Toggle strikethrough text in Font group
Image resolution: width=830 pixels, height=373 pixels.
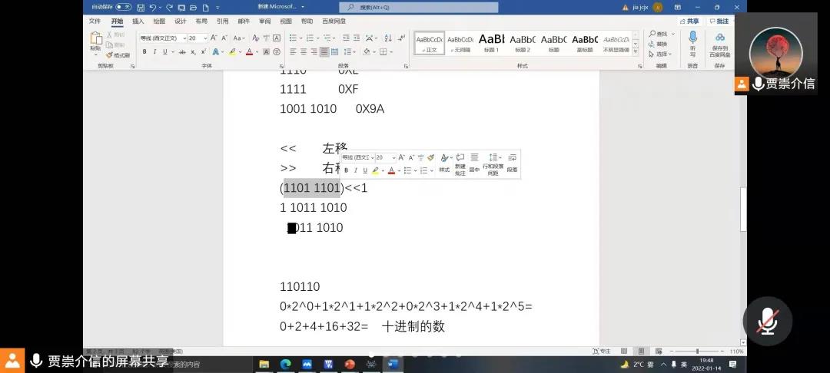[x=183, y=52]
